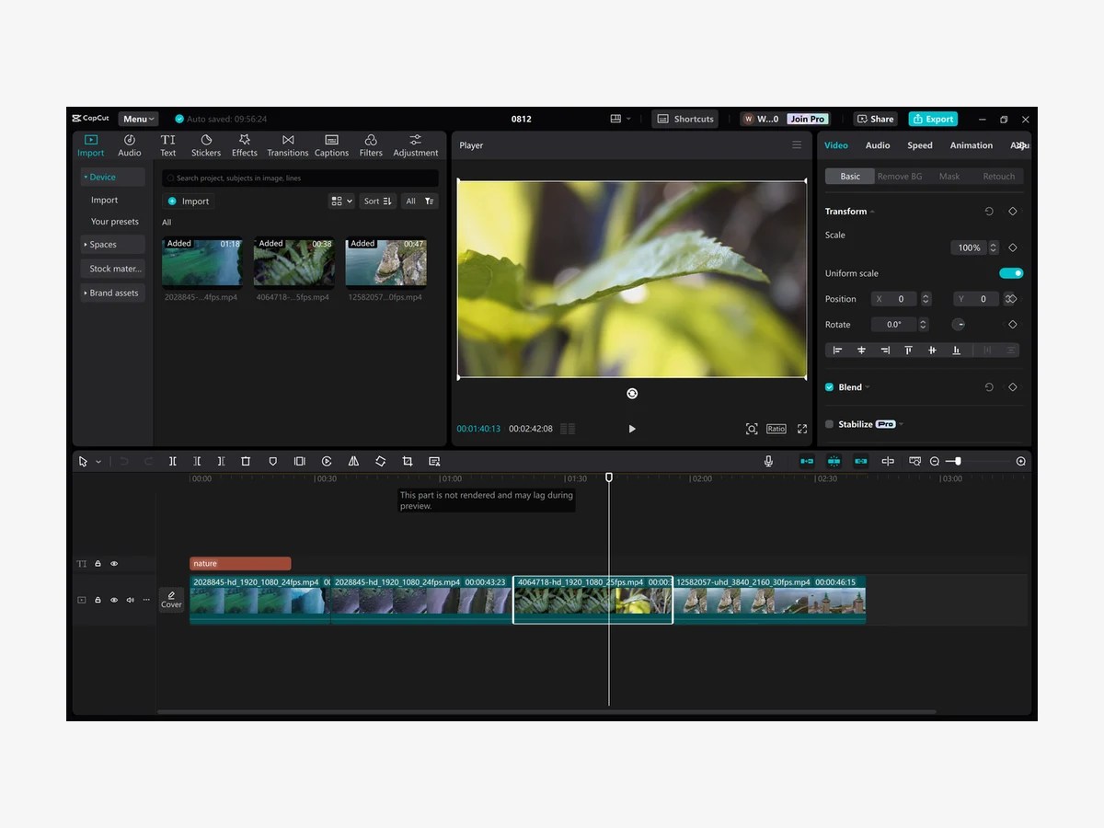The width and height of the screenshot is (1104, 828).
Task: Click the timeline horizontal scrollbar
Action: 546,711
